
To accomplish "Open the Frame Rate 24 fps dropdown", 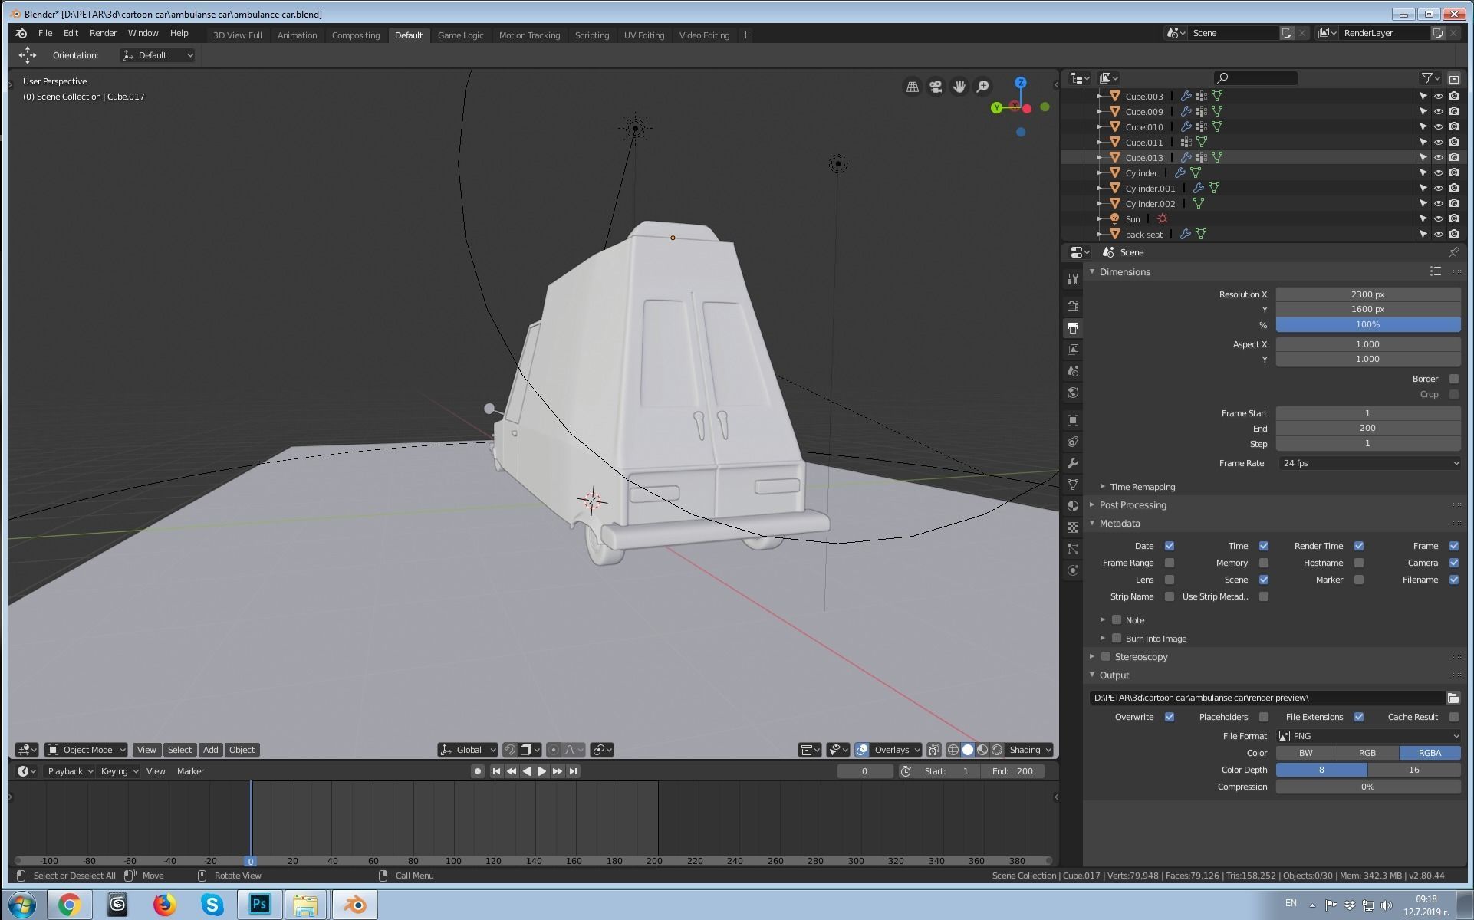I will click(1368, 463).
